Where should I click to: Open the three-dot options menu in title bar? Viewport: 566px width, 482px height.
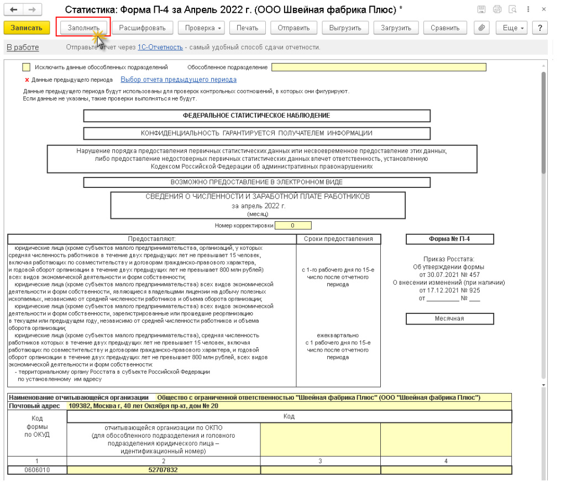click(x=528, y=10)
